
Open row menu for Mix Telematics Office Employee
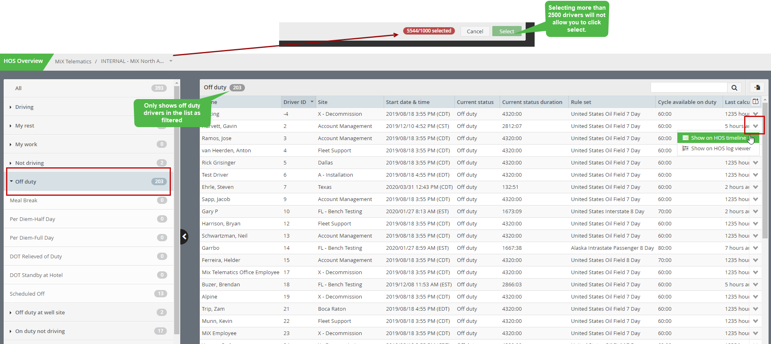coord(756,273)
